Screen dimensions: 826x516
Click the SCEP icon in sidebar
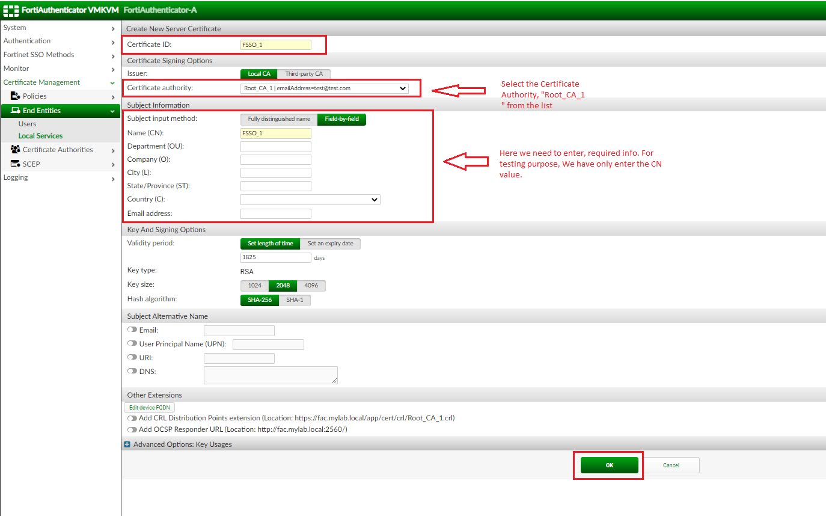16,164
